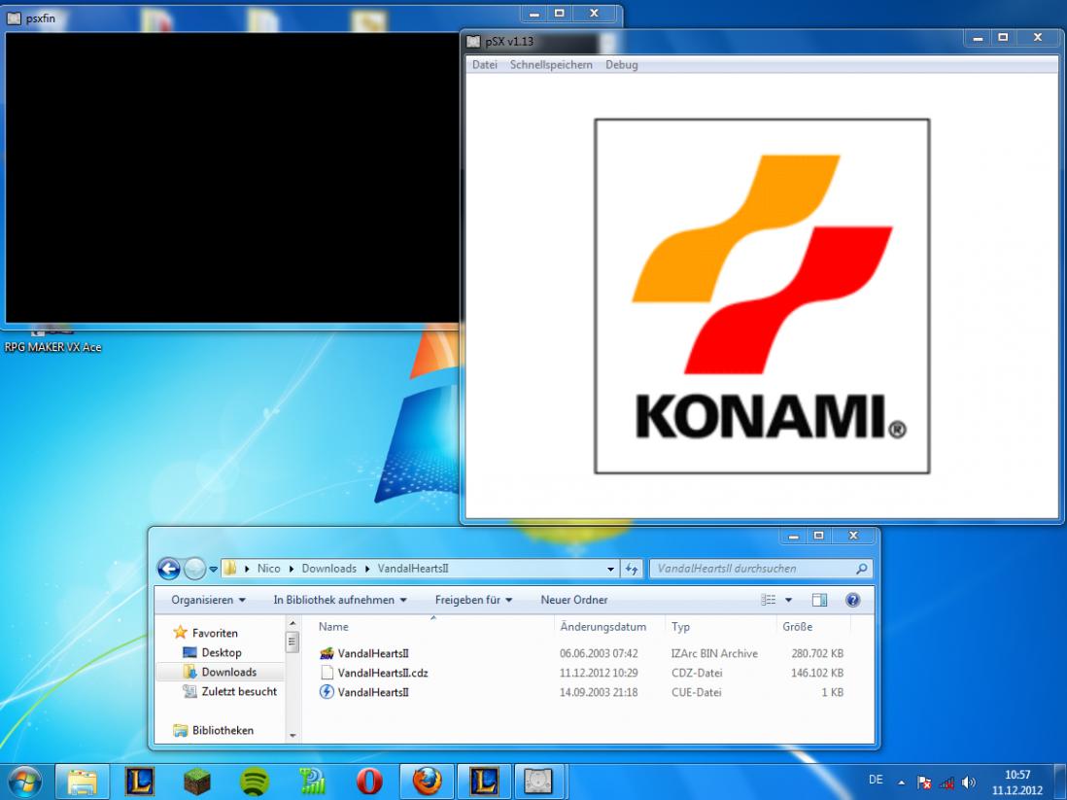
Task: Switch to League of Legends beside Firefox
Action: (484, 781)
